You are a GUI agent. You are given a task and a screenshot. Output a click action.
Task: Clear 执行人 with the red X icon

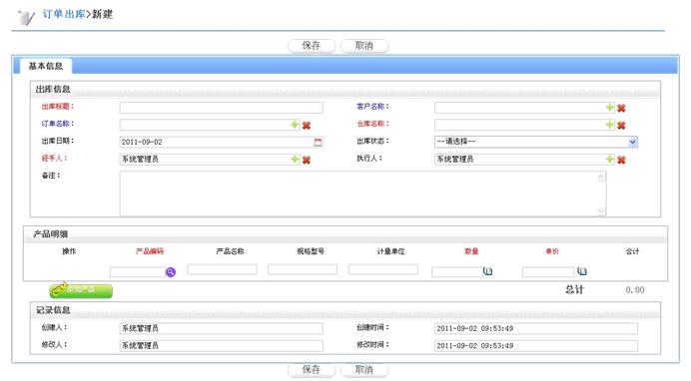[621, 160]
